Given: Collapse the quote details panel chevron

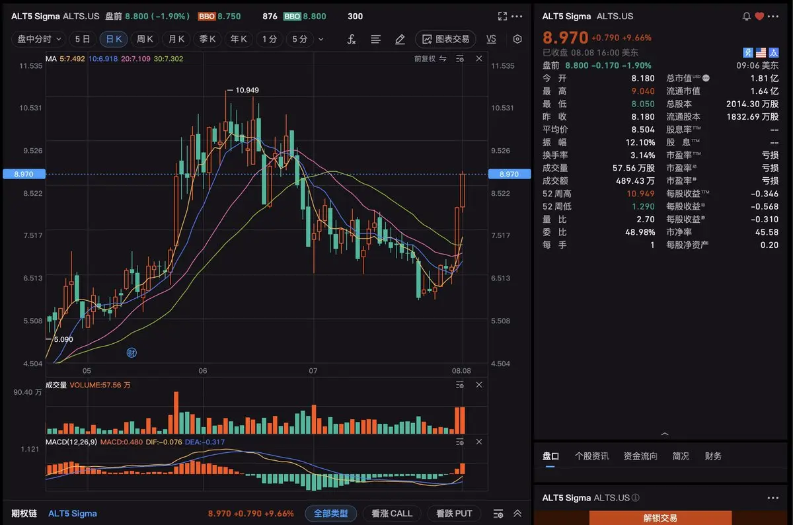Looking at the screenshot, I should pyautogui.click(x=664, y=434).
